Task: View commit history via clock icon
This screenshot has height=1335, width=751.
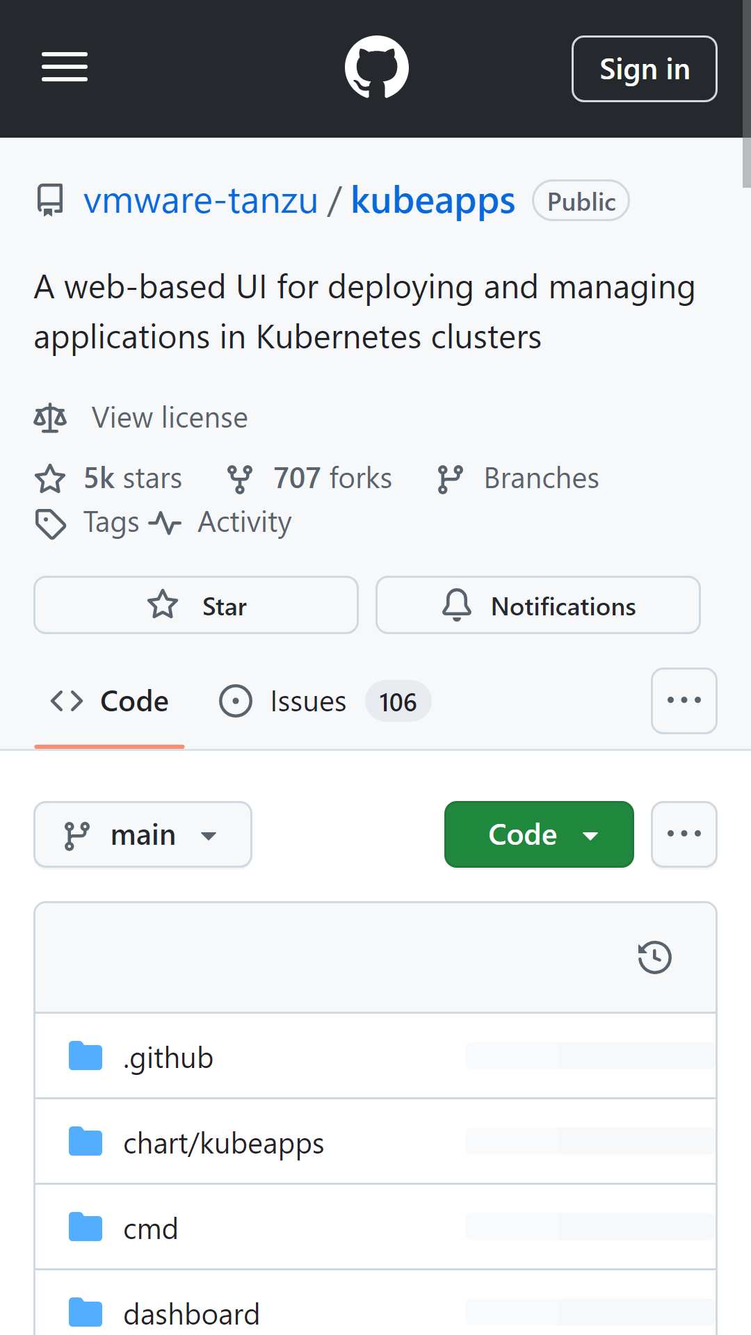Action: tap(654, 957)
